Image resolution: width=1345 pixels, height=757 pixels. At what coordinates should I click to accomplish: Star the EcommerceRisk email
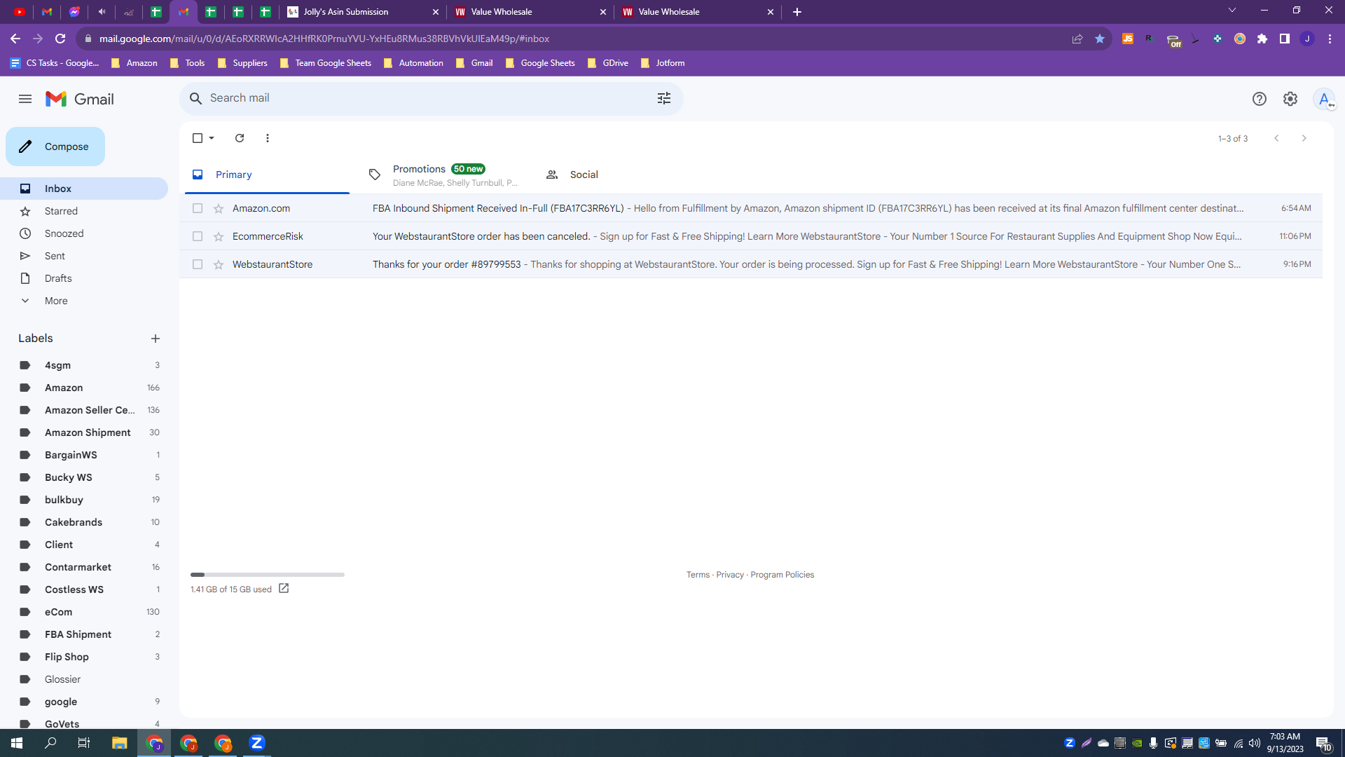coord(219,236)
